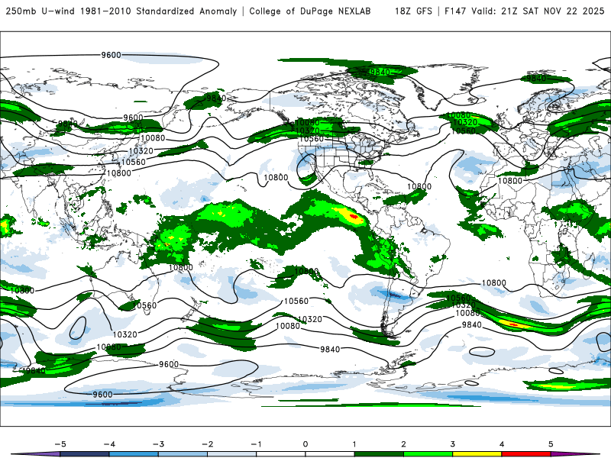Click the '4' color bar tick label
611x458 pixels.
(x=502, y=444)
